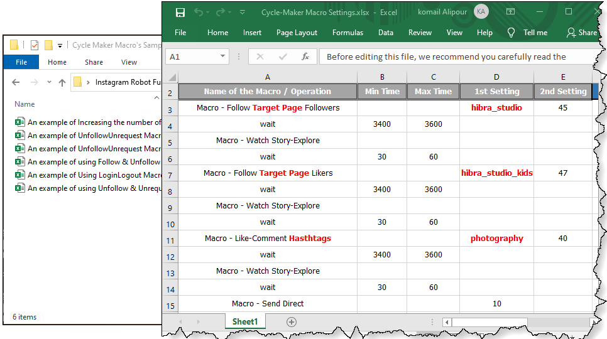Open the Excel View tab
This screenshot has width=607, height=339.
pos(454,33)
